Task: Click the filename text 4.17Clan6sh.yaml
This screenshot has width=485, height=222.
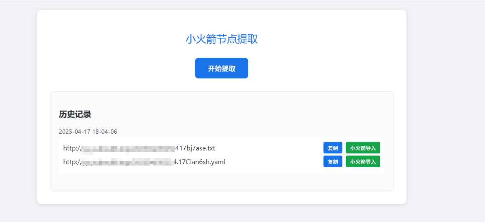Action: pyautogui.click(x=200, y=162)
